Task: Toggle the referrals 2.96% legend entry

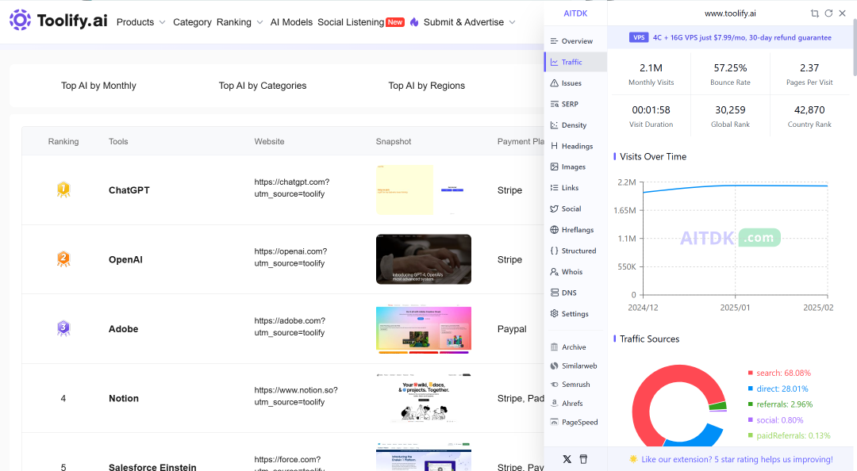Action: 781,404
